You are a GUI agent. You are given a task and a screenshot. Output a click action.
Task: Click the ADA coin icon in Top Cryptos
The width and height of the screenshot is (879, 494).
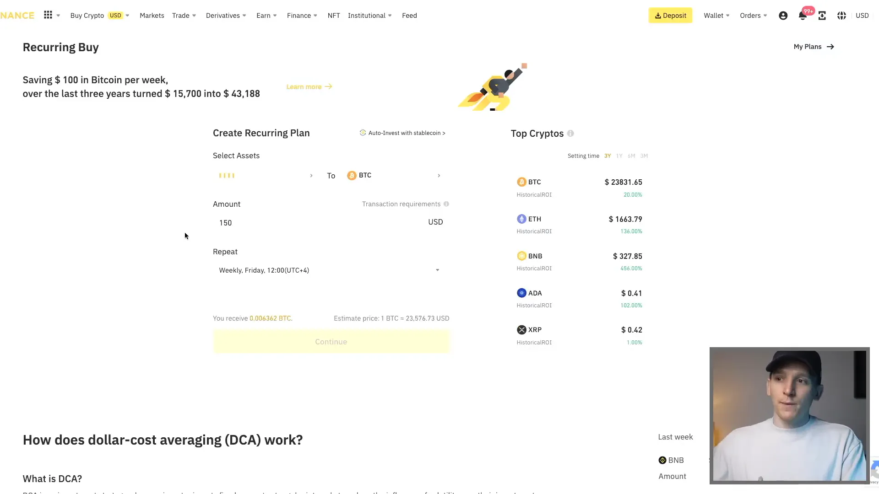coord(521,293)
